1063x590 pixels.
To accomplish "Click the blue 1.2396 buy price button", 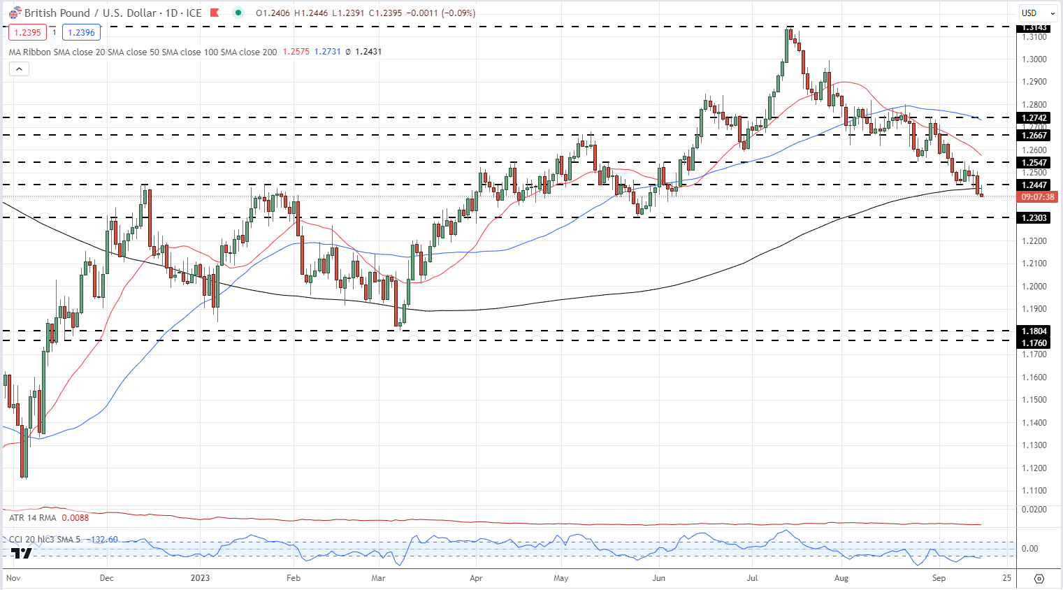I will coord(81,32).
